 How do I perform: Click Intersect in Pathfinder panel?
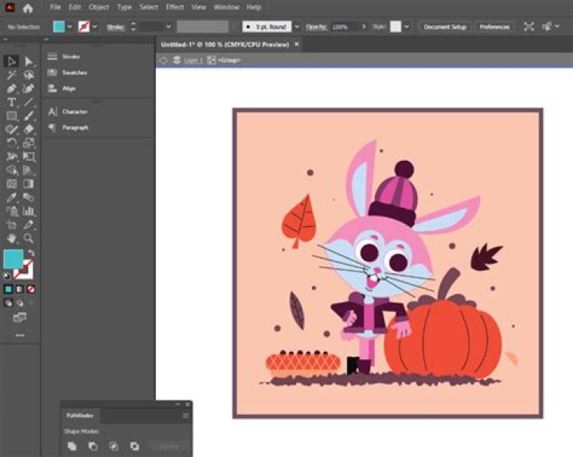114,446
